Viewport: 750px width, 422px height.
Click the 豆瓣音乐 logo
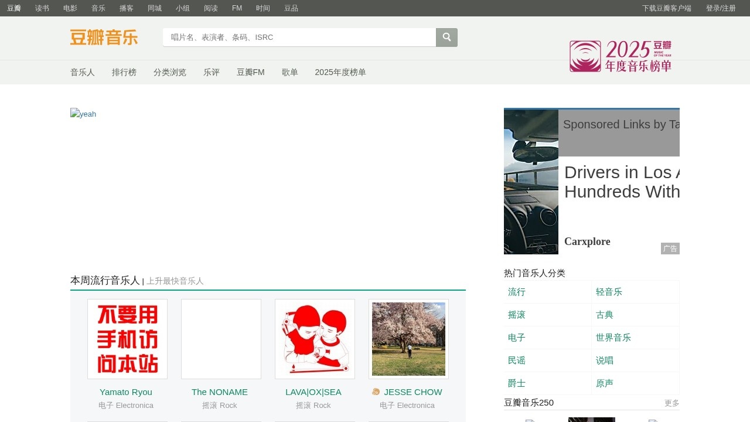pyautogui.click(x=104, y=37)
